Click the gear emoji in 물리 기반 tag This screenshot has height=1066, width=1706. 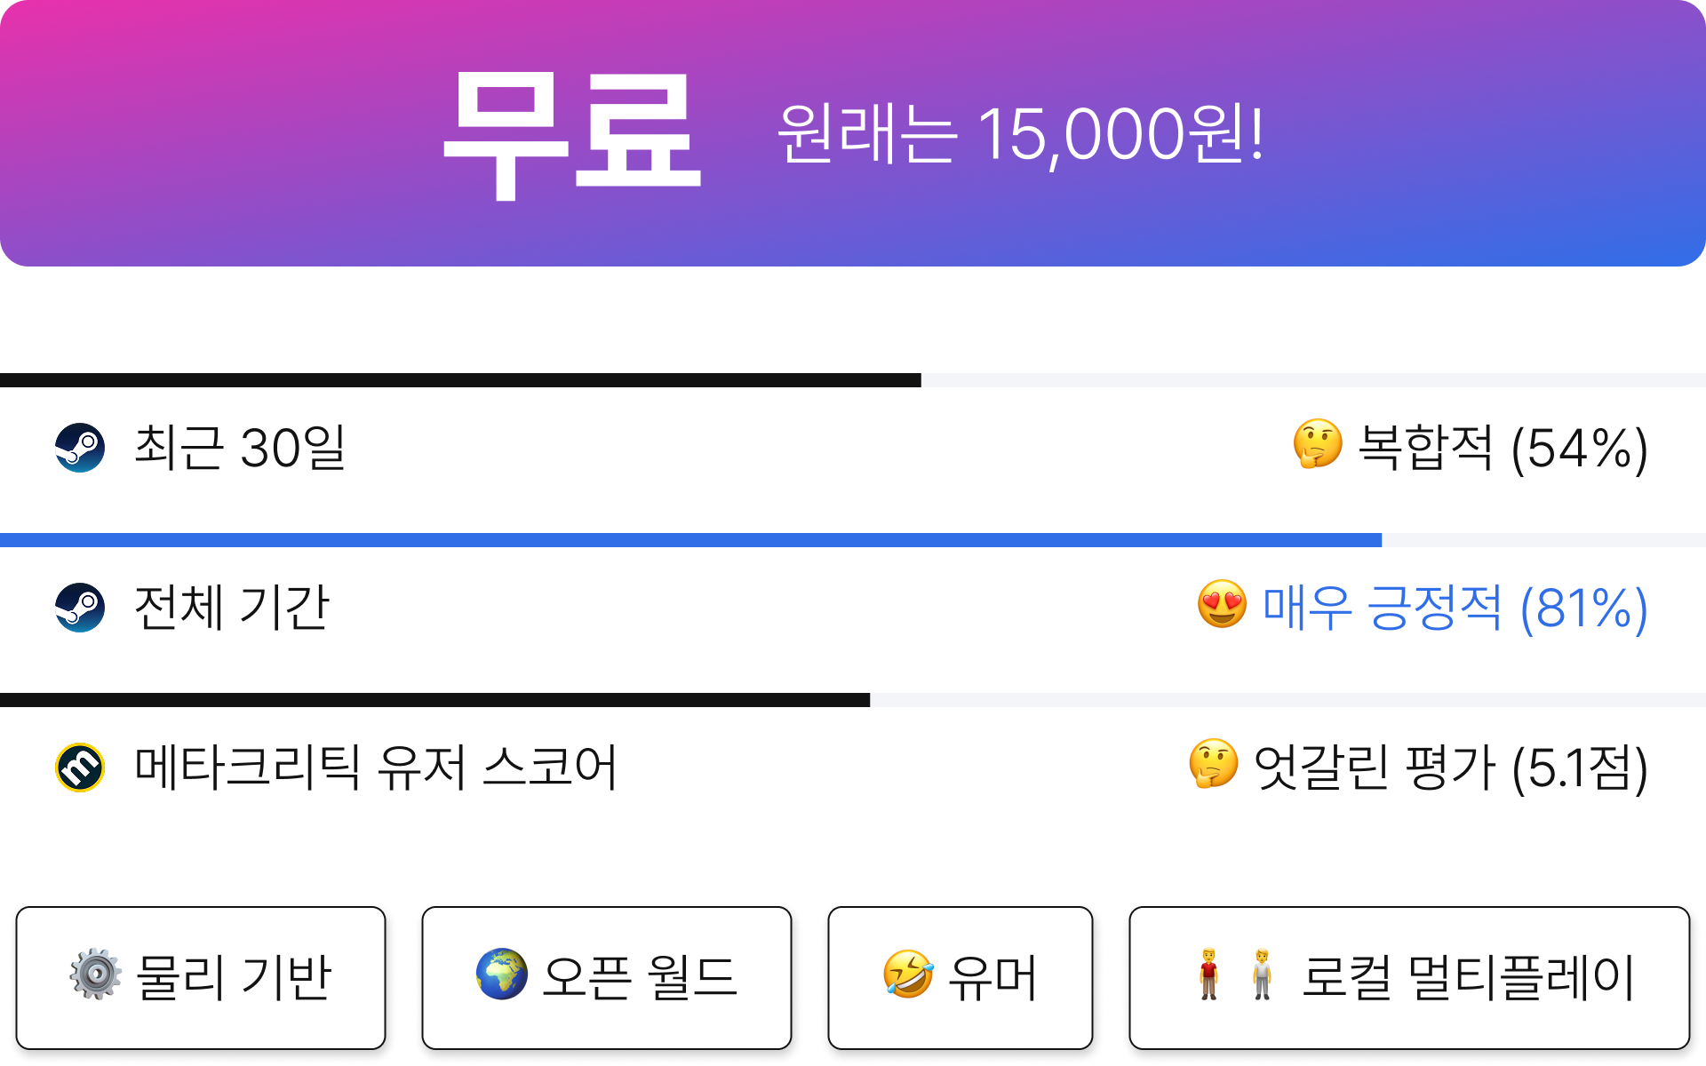96,975
